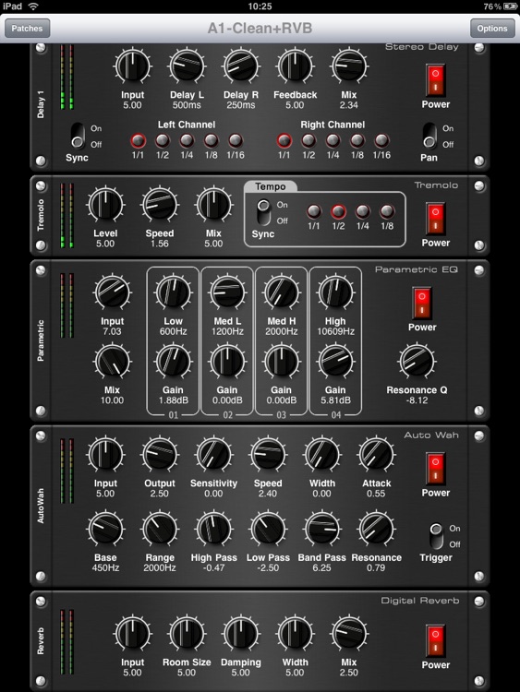
Task: Click the Resonance Q knob
Action: coord(417,362)
